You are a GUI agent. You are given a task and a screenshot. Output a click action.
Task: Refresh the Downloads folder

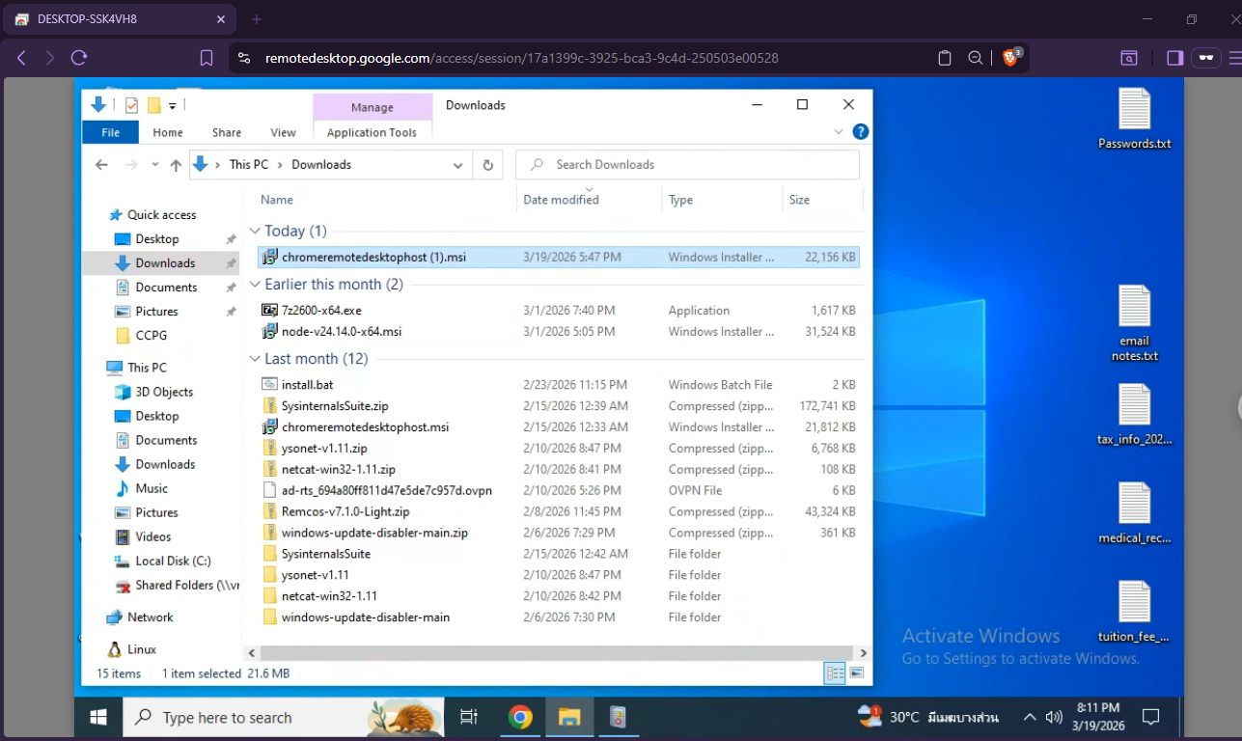click(x=487, y=165)
